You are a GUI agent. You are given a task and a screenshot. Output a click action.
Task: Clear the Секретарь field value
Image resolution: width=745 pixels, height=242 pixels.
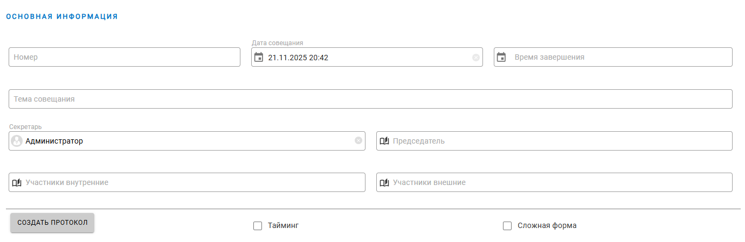coord(358,141)
